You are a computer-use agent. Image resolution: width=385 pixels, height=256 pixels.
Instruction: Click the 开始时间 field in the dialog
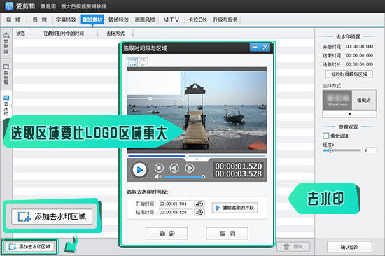point(176,204)
